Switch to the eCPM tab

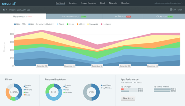(123, 16)
